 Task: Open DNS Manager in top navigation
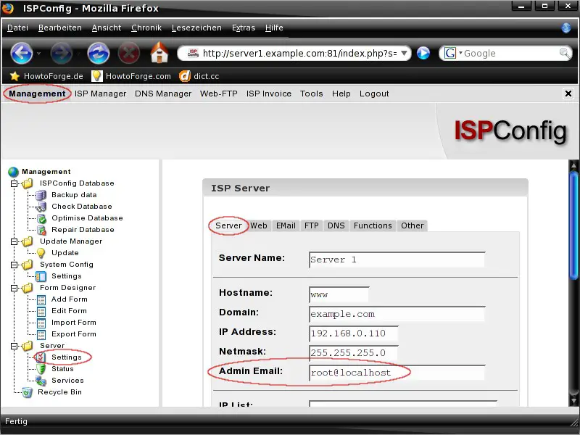163,94
